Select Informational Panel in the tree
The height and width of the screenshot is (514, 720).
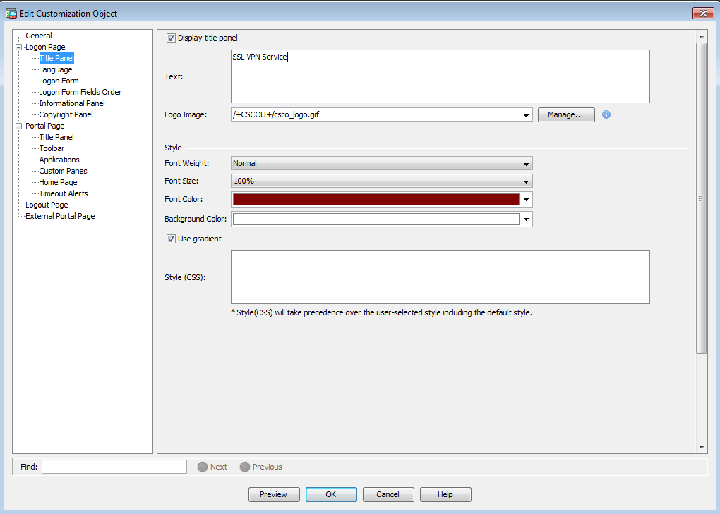click(x=72, y=103)
